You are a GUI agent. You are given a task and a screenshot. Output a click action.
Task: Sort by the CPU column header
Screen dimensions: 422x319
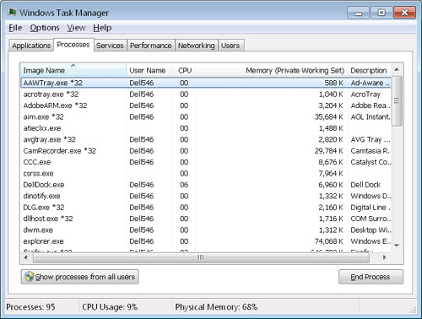tap(184, 70)
